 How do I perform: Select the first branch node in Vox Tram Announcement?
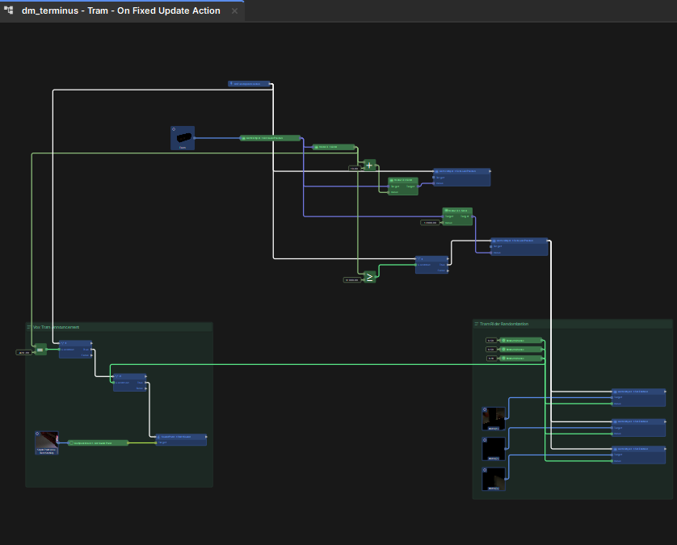[75, 348]
